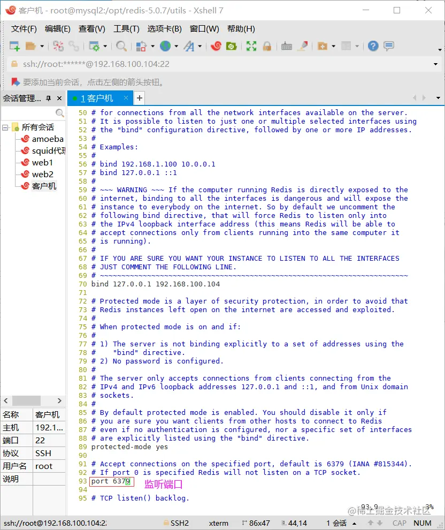The width and height of the screenshot is (445, 530).
Task: Launch Xshell via the red swirl icon
Action: 216,46
